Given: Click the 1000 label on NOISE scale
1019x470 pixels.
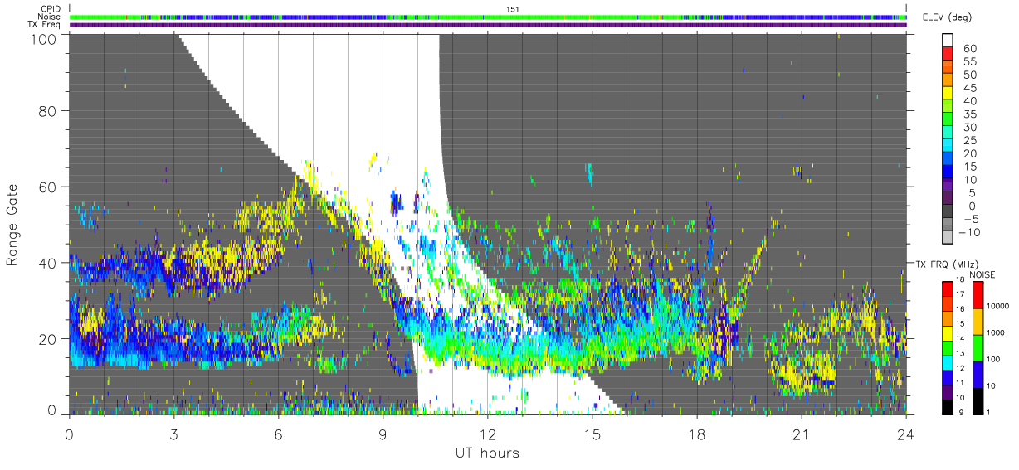Looking at the screenshot, I should (996, 332).
